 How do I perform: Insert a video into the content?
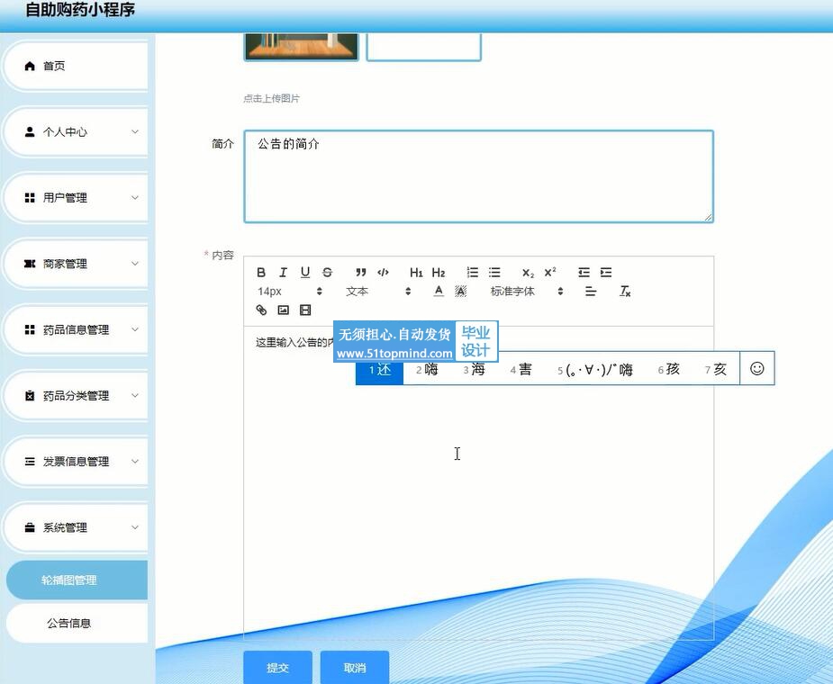point(305,310)
